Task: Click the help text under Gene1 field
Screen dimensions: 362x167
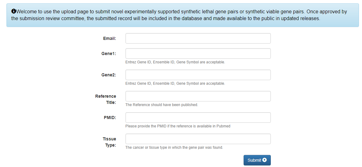Action: point(175,62)
